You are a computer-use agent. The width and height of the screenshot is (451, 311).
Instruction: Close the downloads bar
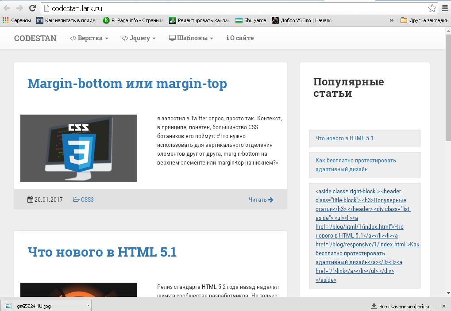click(444, 306)
